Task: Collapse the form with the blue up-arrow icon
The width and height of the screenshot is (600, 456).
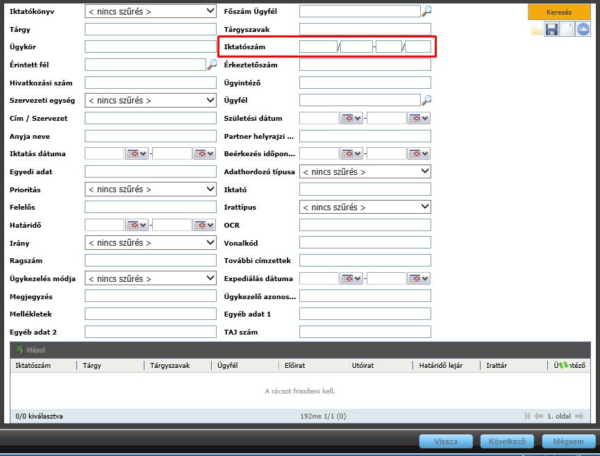Action: 583,29
